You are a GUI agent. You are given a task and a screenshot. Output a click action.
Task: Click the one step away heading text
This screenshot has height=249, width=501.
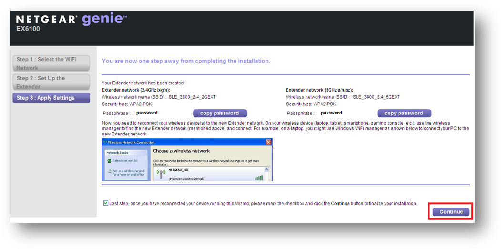point(186,61)
